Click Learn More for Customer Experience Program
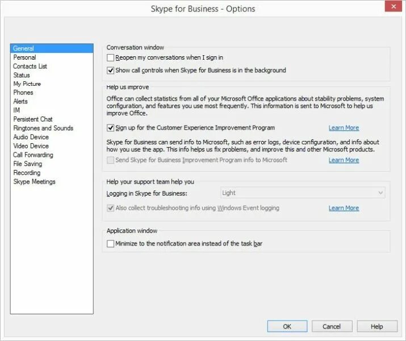This screenshot has height=341, width=406. pyautogui.click(x=344, y=128)
